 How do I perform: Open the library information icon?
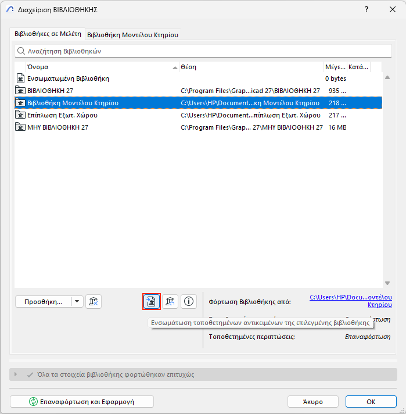pyautogui.click(x=189, y=301)
